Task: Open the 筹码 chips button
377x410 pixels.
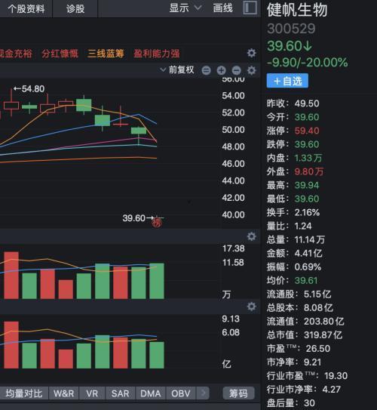Action: click(238, 393)
